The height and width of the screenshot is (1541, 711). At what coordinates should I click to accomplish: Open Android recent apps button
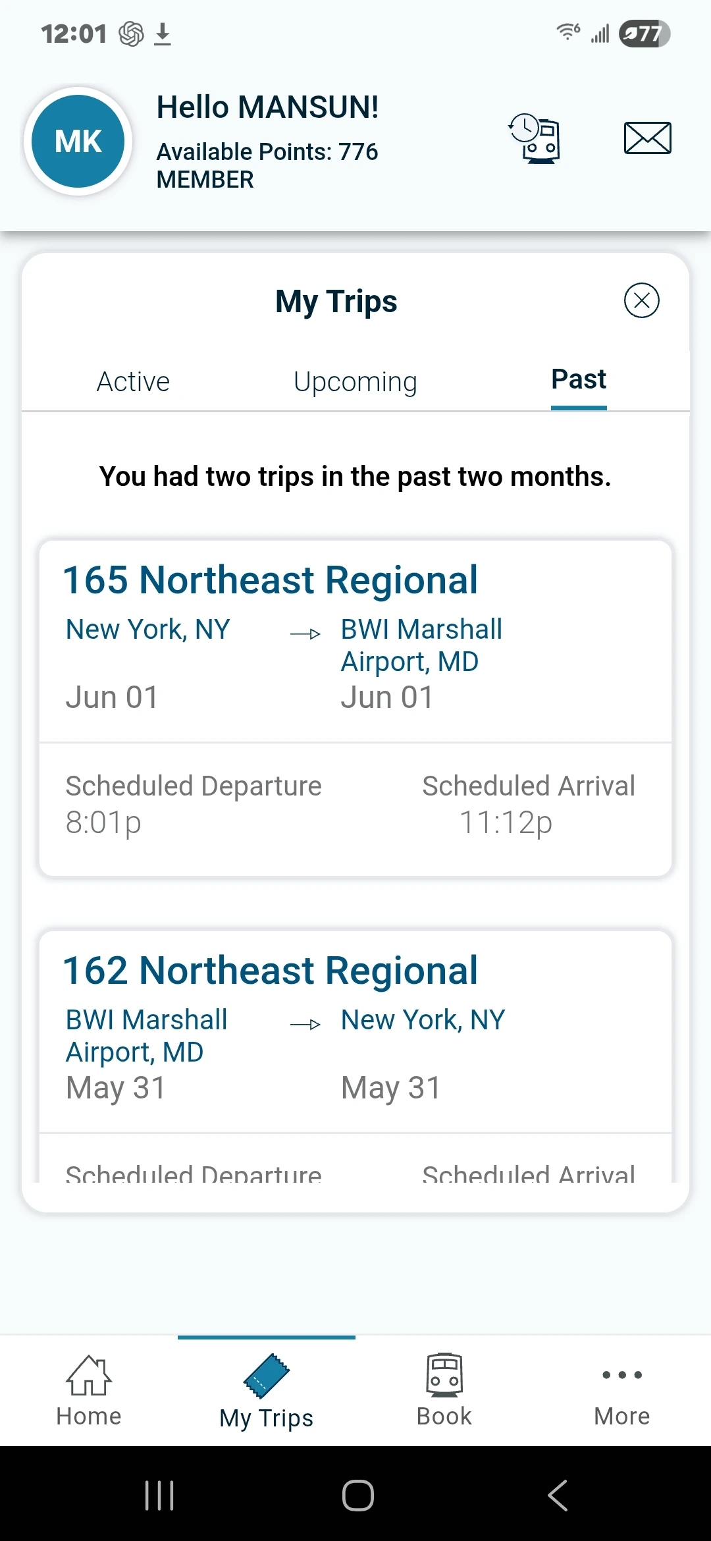point(159,1495)
